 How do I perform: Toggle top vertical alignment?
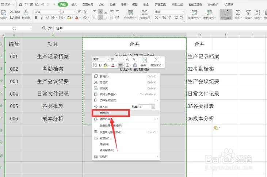pos(95,12)
